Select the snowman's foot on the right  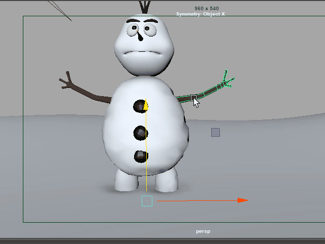(x=166, y=181)
